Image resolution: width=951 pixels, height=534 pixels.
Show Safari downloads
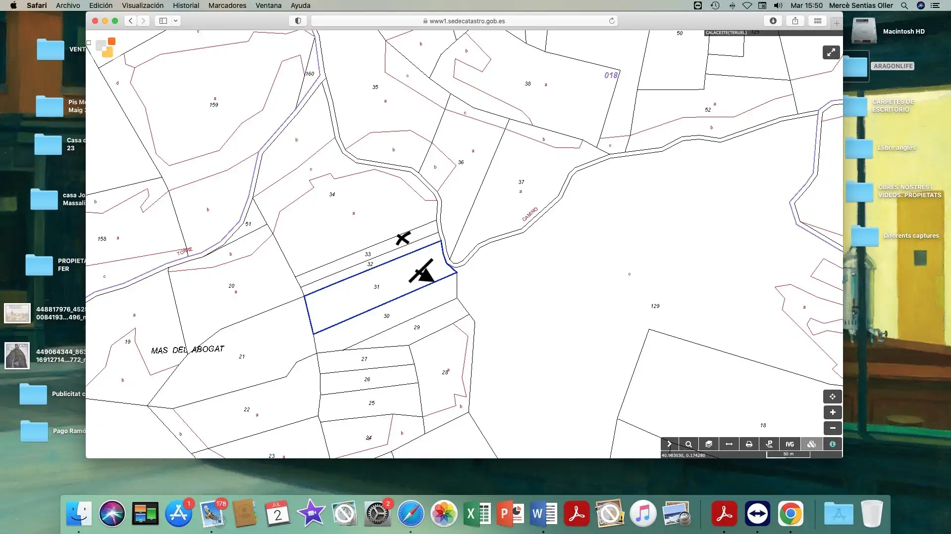coord(773,21)
